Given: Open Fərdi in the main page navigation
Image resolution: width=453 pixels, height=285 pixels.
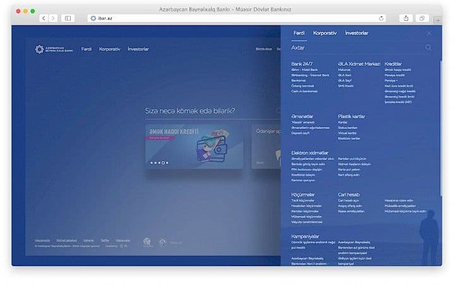Looking at the screenshot, I should click(87, 49).
